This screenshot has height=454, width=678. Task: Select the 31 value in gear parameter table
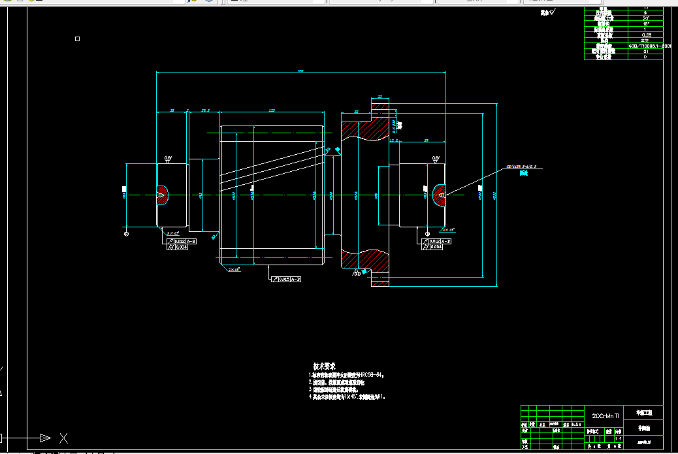(x=645, y=51)
